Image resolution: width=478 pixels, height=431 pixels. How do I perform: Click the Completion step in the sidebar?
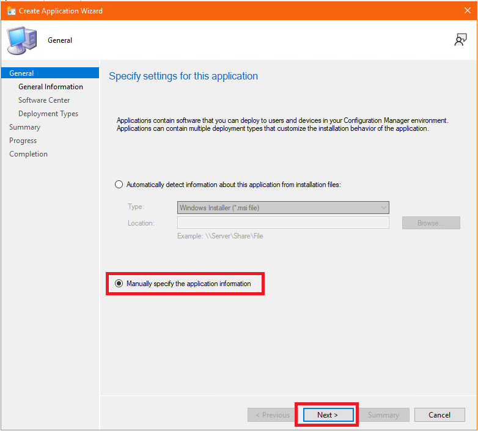pos(28,154)
